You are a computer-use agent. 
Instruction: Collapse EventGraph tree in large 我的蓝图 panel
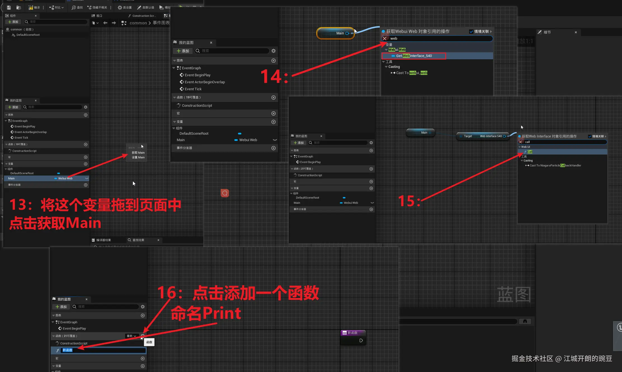[x=174, y=68]
